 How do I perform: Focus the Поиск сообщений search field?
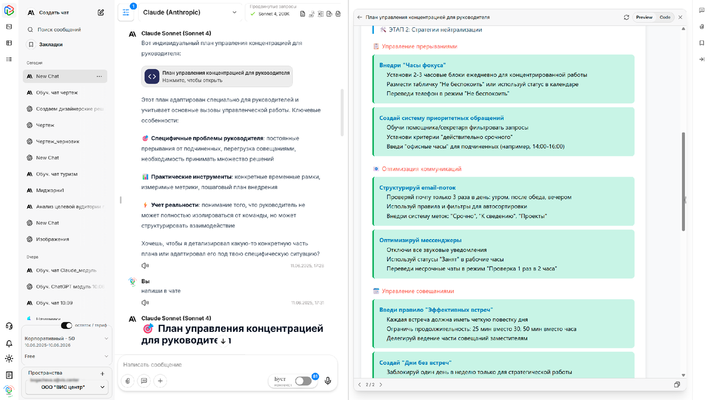[x=65, y=29]
